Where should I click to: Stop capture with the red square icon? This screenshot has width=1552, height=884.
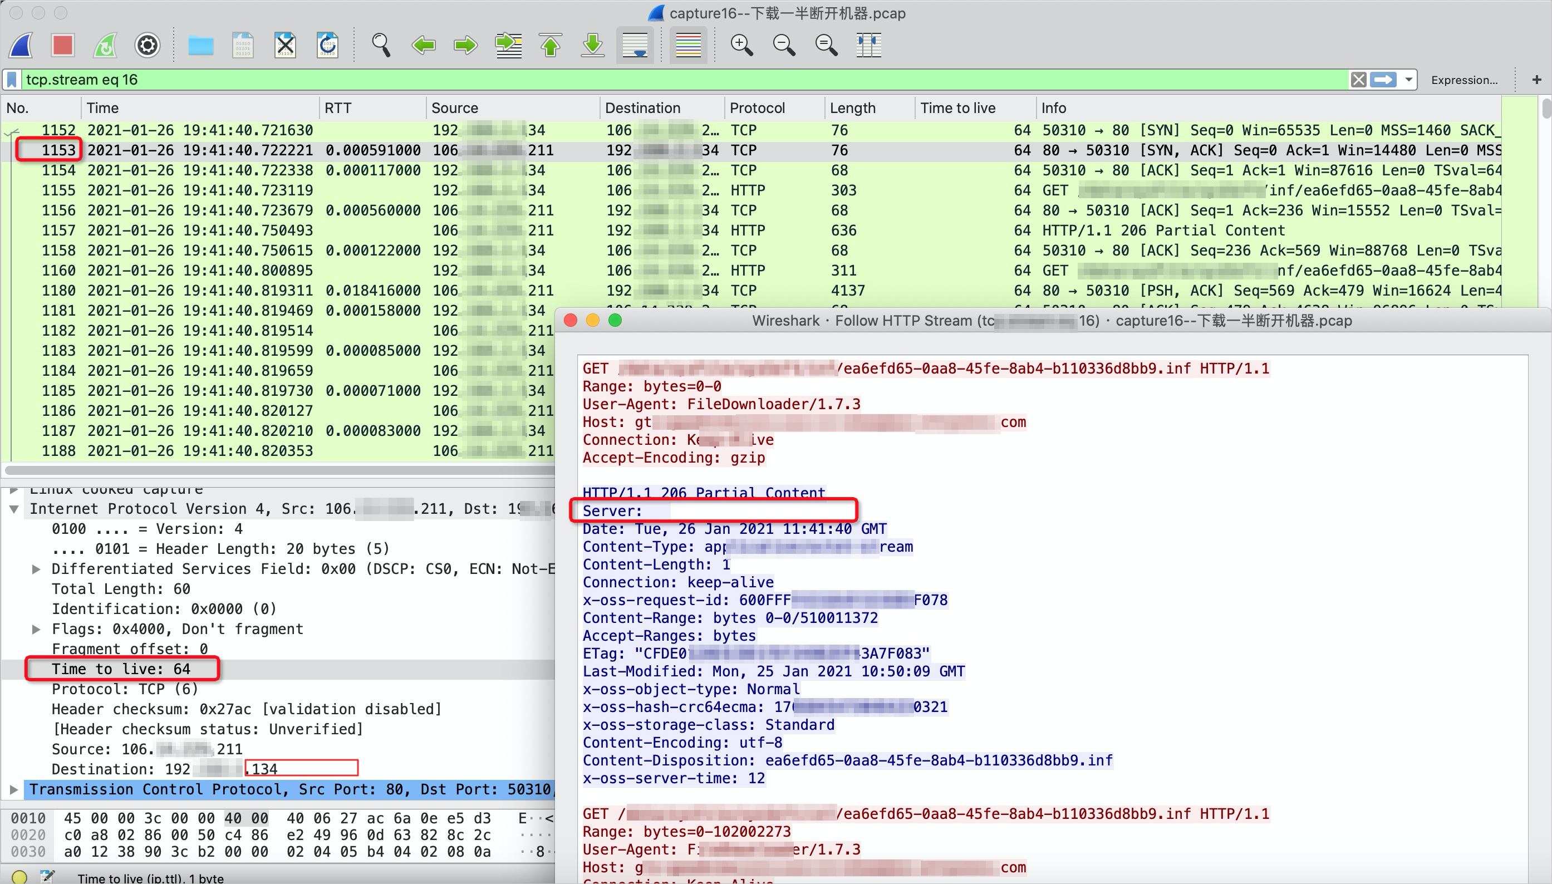pos(62,45)
